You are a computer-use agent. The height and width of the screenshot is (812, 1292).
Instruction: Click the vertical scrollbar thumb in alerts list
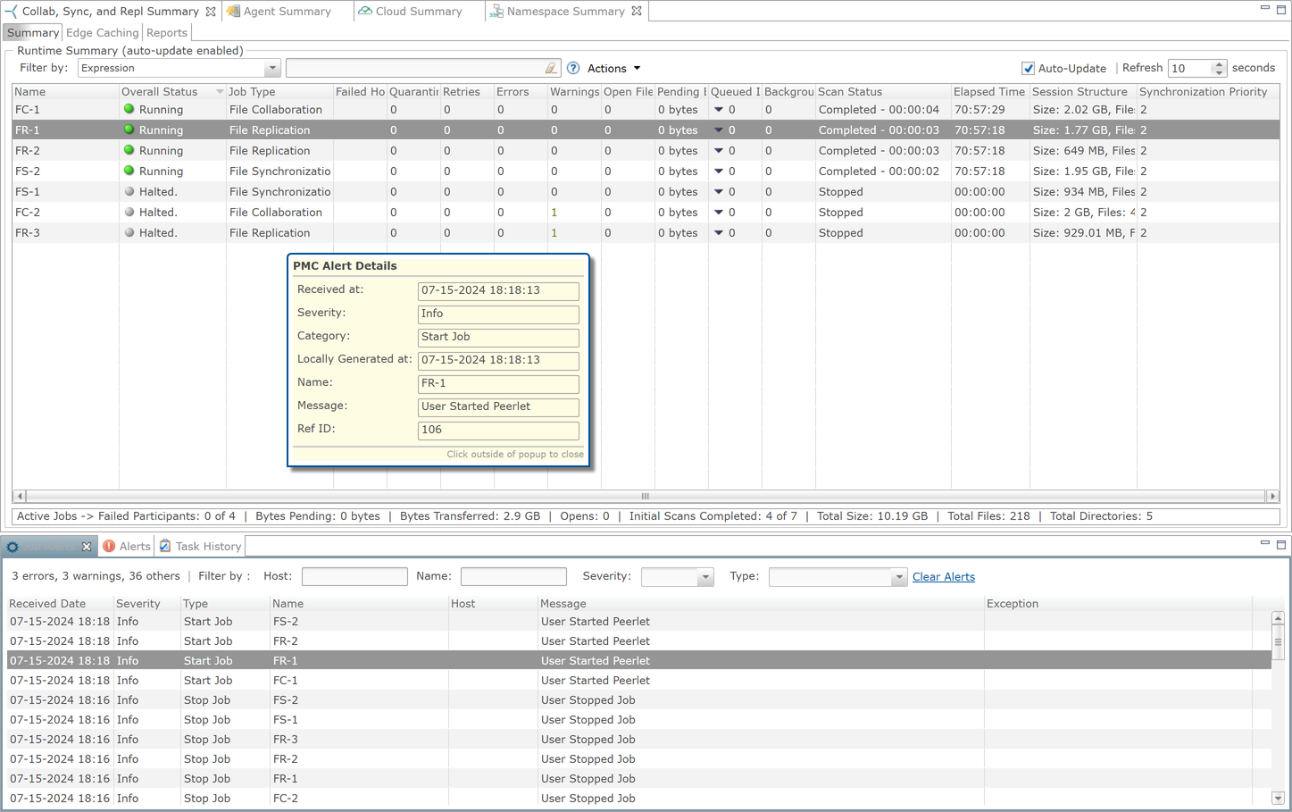pos(1278,641)
